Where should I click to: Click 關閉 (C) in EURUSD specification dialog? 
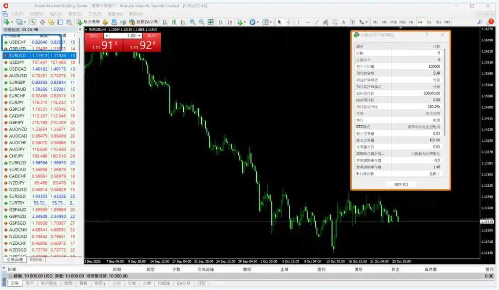point(401,184)
